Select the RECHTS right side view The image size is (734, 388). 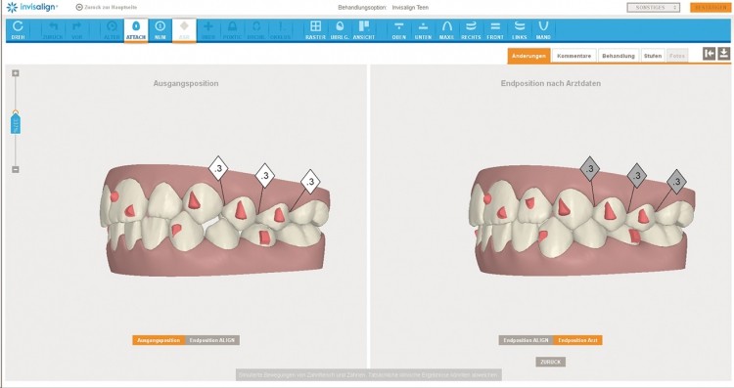(471, 30)
